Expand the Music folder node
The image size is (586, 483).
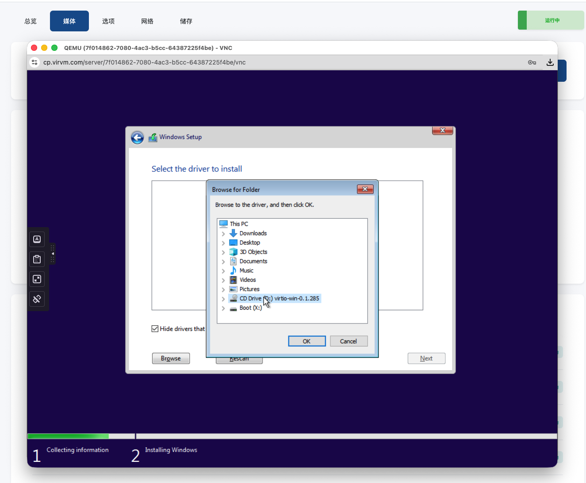(223, 271)
